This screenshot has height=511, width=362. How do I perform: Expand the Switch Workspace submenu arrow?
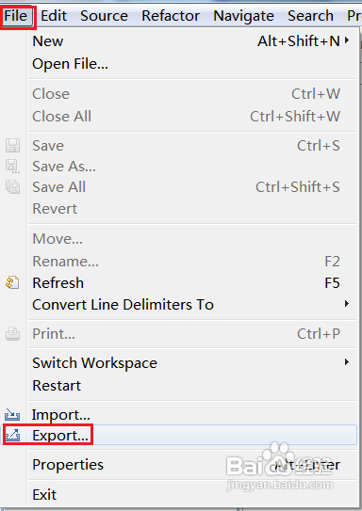click(347, 362)
